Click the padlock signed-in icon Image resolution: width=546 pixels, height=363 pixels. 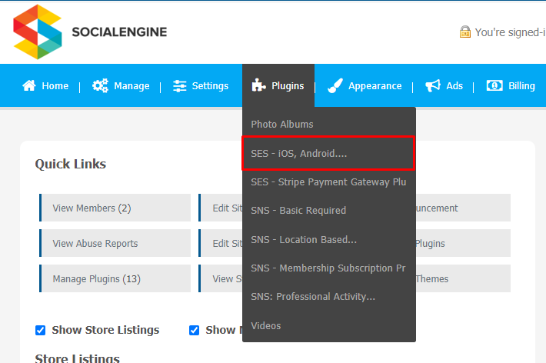pyautogui.click(x=464, y=32)
